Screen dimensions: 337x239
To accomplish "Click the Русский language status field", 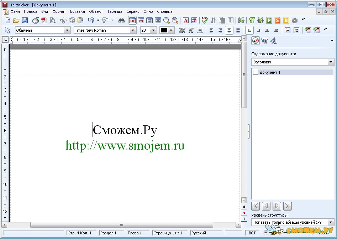I will [206, 233].
